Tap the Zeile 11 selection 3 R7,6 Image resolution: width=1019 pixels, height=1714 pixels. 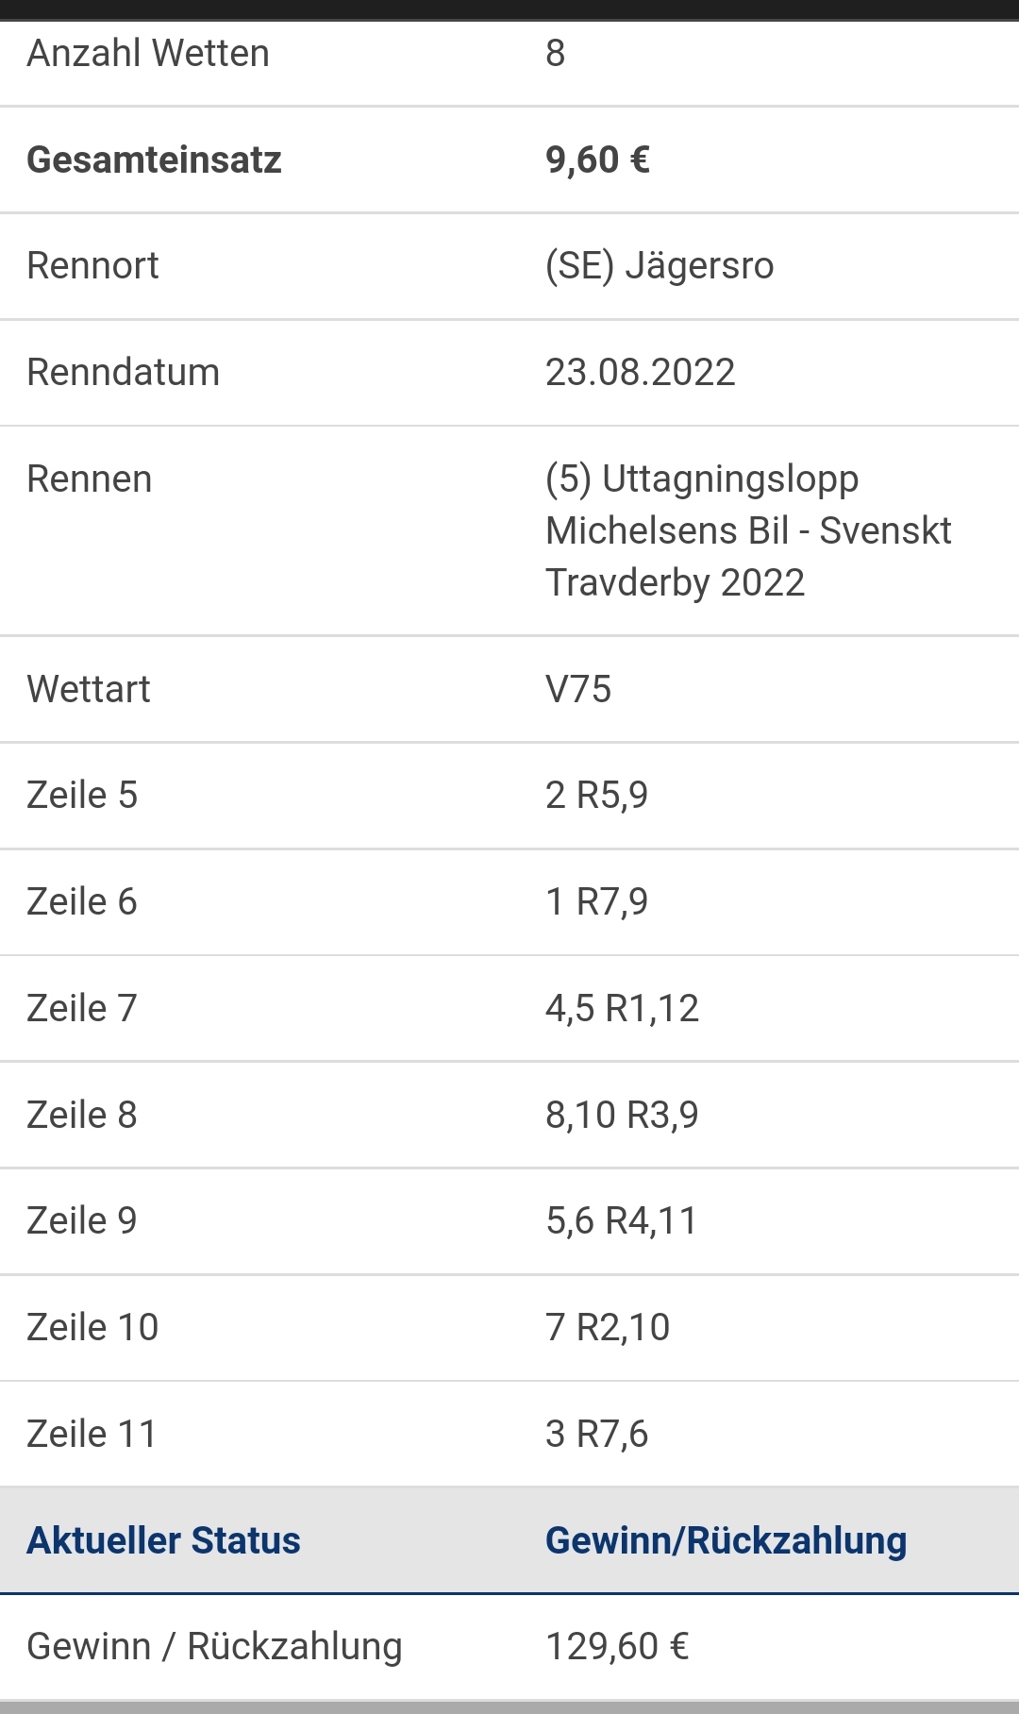click(x=596, y=1435)
